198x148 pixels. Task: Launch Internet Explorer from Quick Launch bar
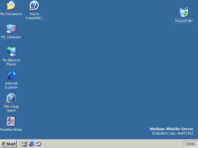tap(32, 144)
